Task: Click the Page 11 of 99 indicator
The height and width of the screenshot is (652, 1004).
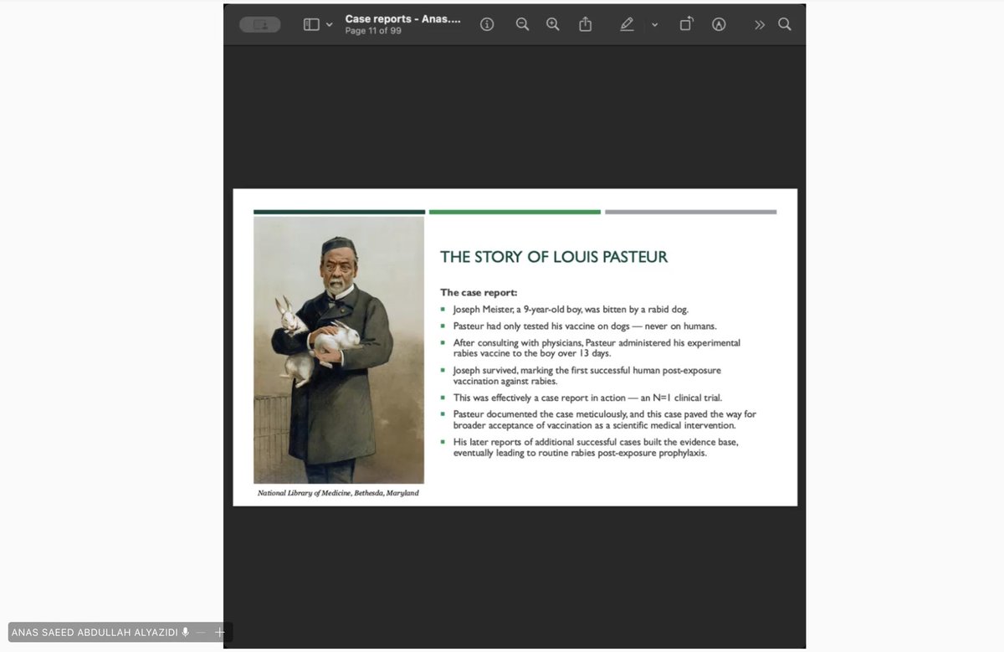Action: click(373, 31)
